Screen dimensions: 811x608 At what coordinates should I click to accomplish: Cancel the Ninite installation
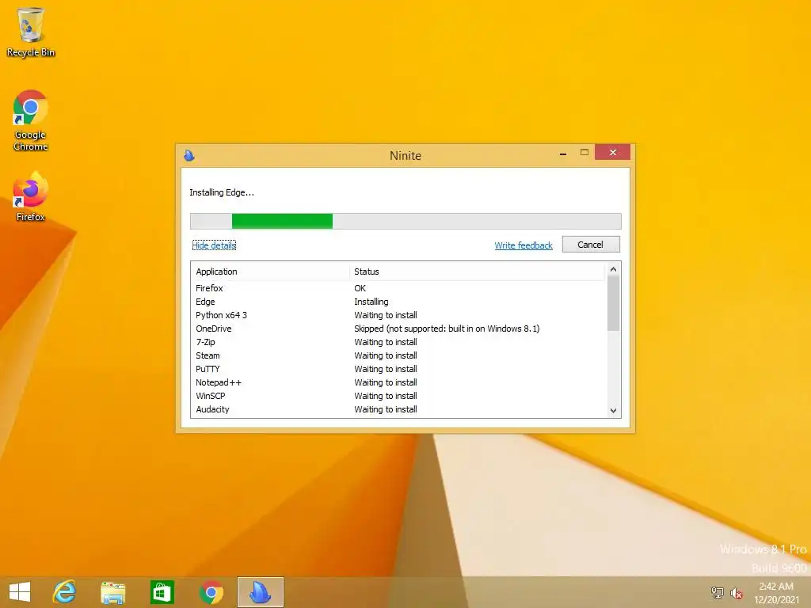click(x=591, y=245)
